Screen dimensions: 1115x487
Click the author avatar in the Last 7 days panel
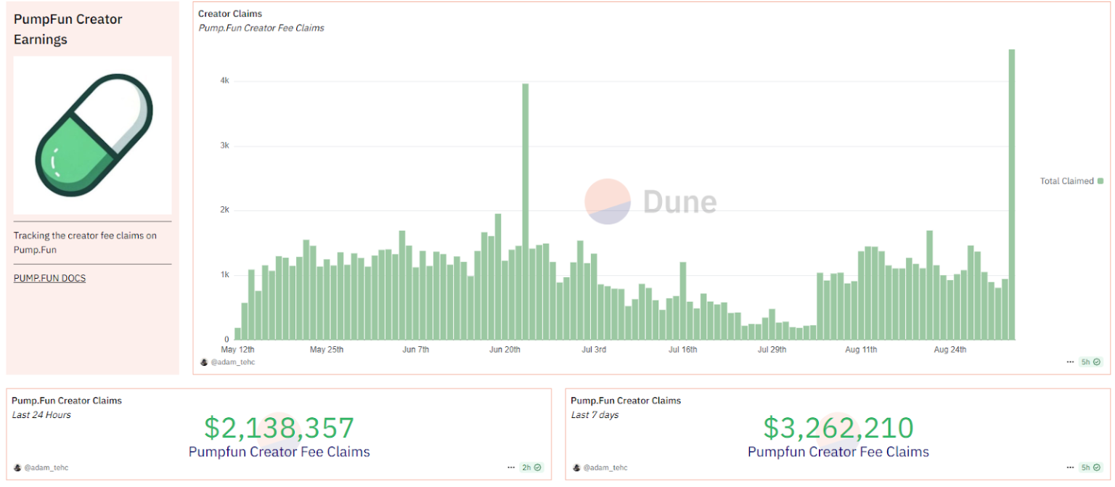tap(577, 468)
